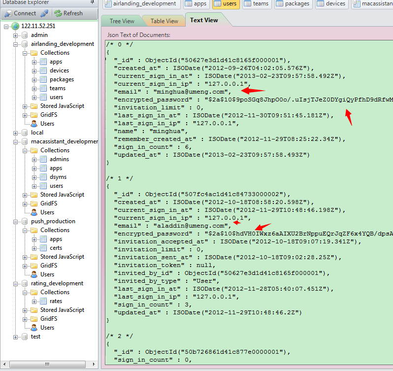
Task: Select Users person icon under airlanding_development
Action: coord(34,124)
